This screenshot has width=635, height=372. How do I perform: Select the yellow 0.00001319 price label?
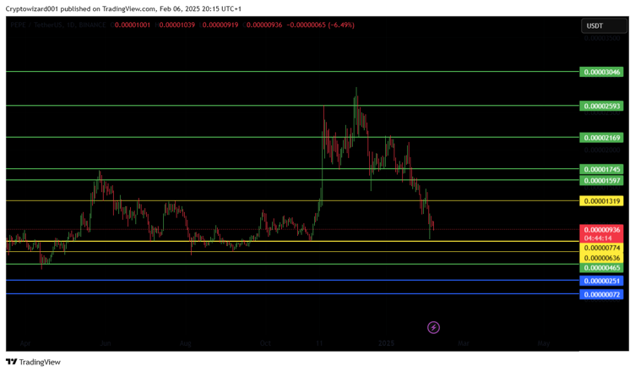pyautogui.click(x=602, y=201)
